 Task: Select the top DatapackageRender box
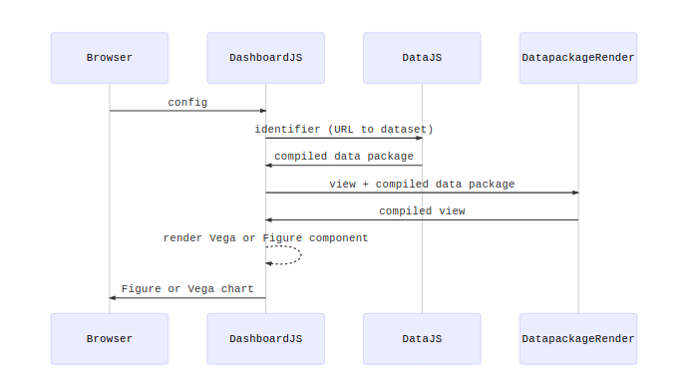point(578,58)
